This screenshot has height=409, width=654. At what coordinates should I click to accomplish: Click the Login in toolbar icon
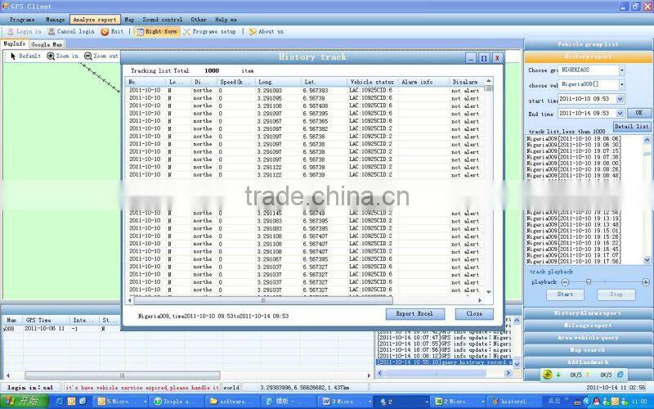click(11, 32)
